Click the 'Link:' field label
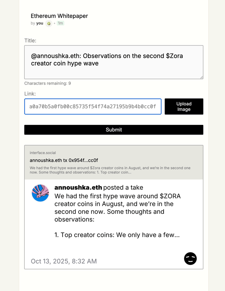Image resolution: width=225 pixels, height=291 pixels. click(30, 94)
